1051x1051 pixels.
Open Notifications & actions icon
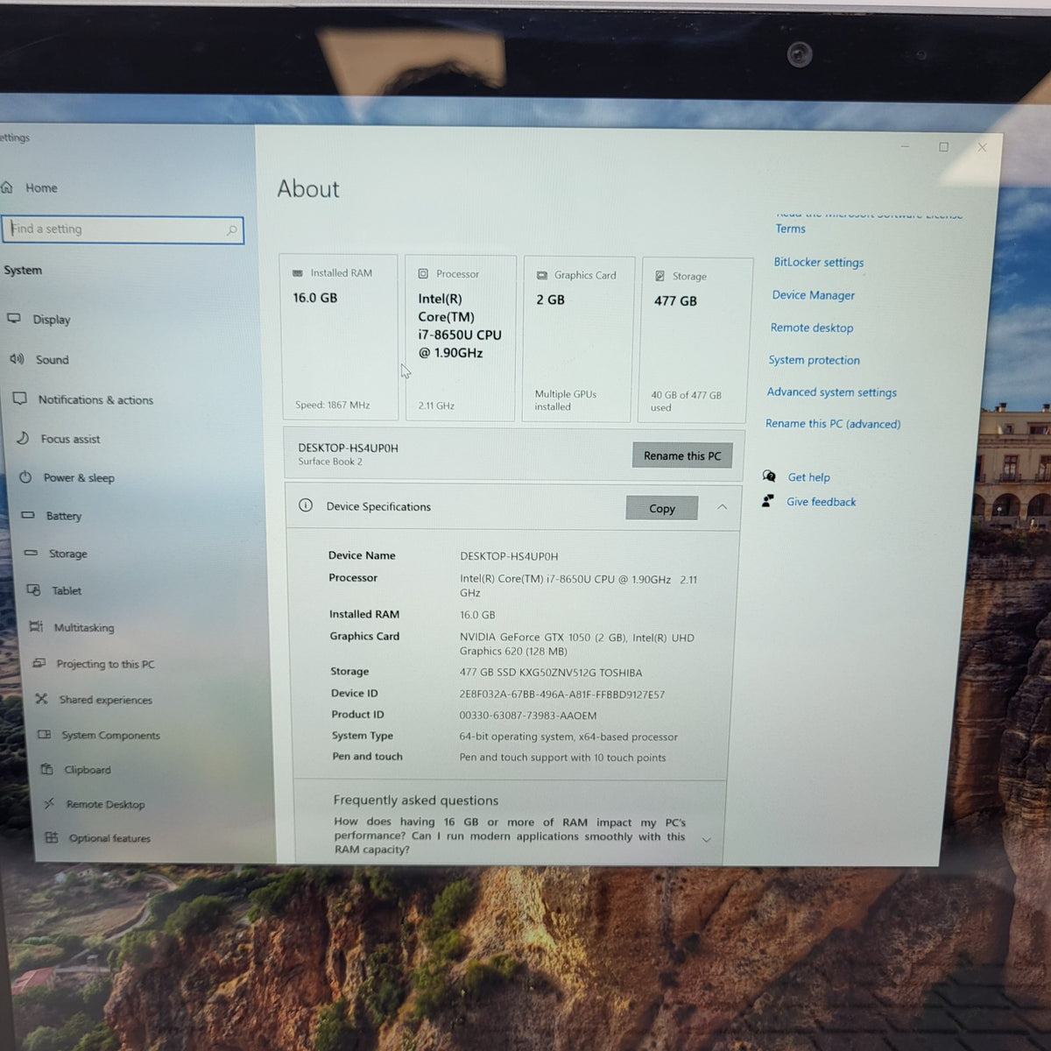[x=20, y=399]
